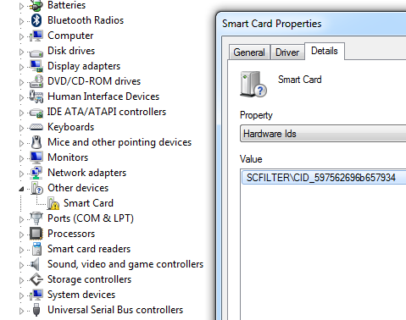Image resolution: width=406 pixels, height=320 pixels.
Task: Expand the Universal Serial Bus controllers arrow
Action: pyautogui.click(x=21, y=311)
